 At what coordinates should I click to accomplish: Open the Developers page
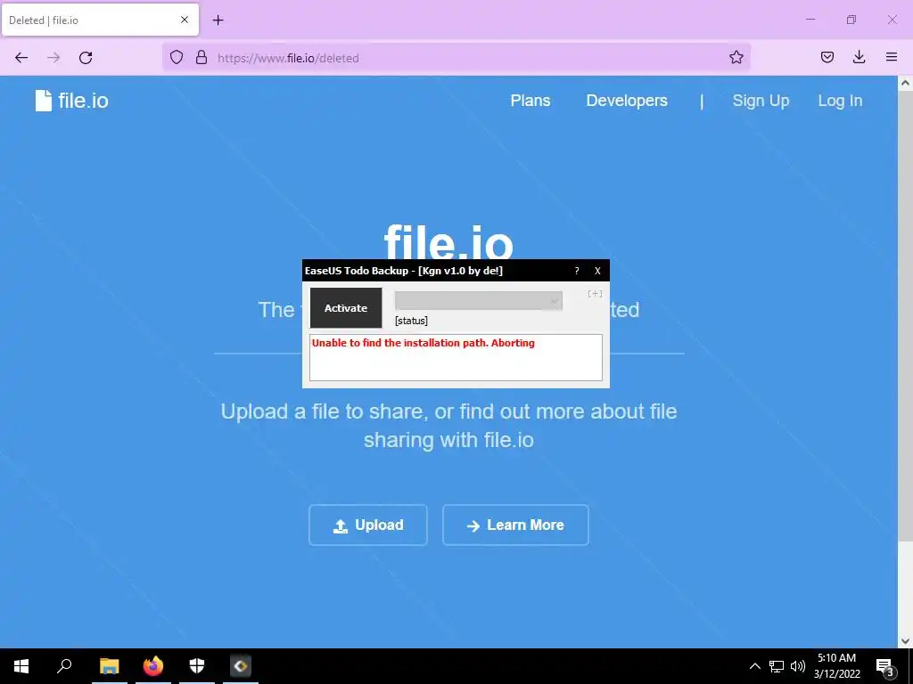pos(627,101)
